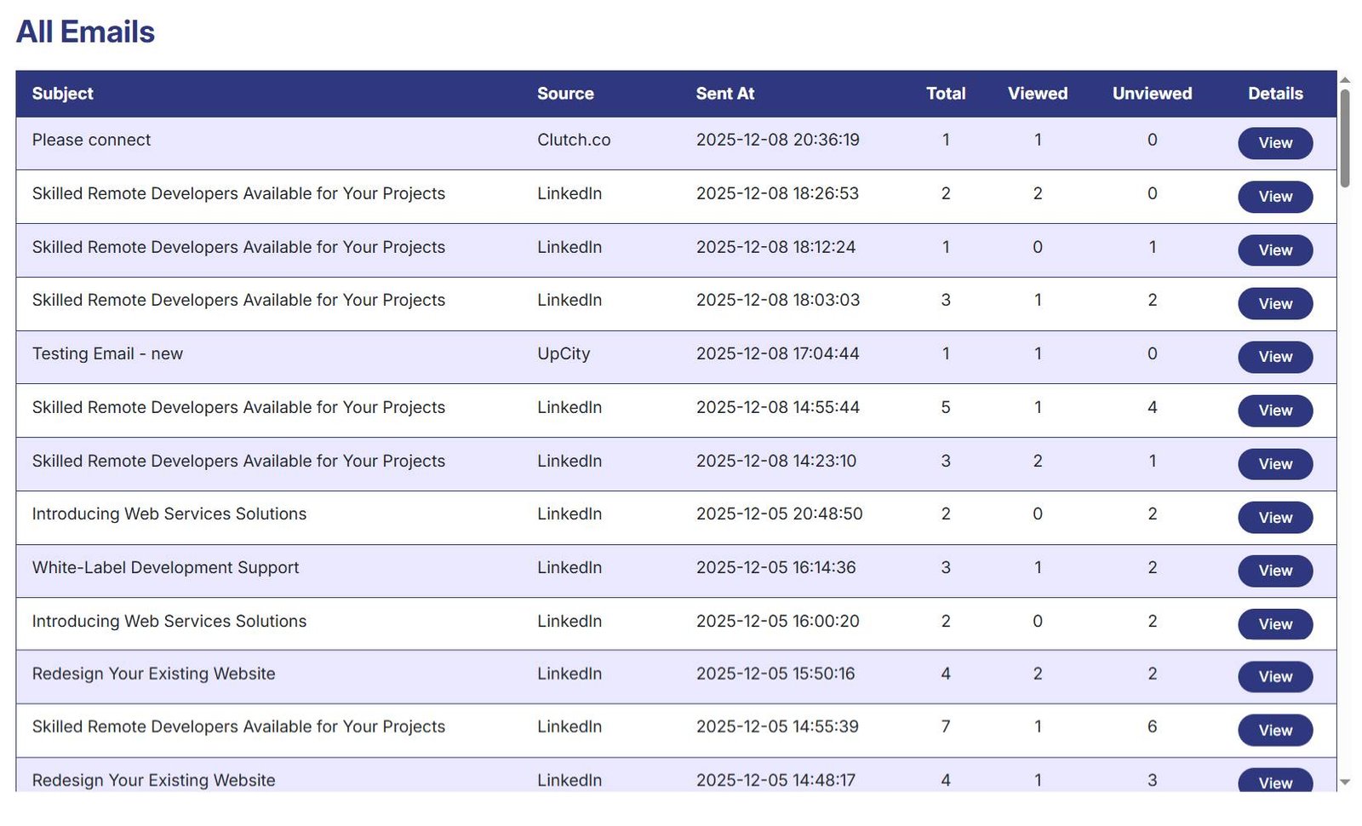View the LinkedIn email sent 2025-12-08 18:26:53
Viewport: 1362px width, 826px height.
(1274, 197)
